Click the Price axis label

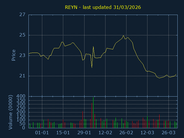click(x=14, y=55)
